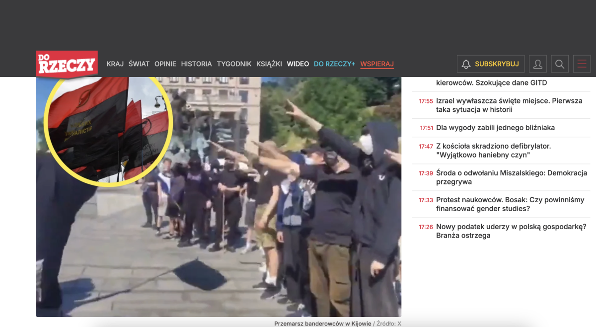Image resolution: width=596 pixels, height=327 pixels.
Task: Open the KSIĄŻKI section
Action: click(x=269, y=64)
